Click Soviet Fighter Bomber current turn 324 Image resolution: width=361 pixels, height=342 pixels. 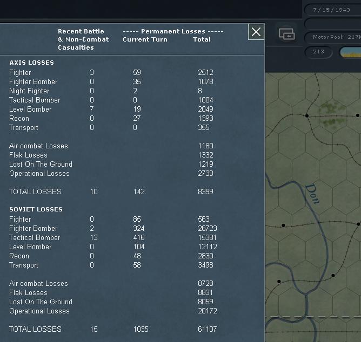click(x=139, y=228)
